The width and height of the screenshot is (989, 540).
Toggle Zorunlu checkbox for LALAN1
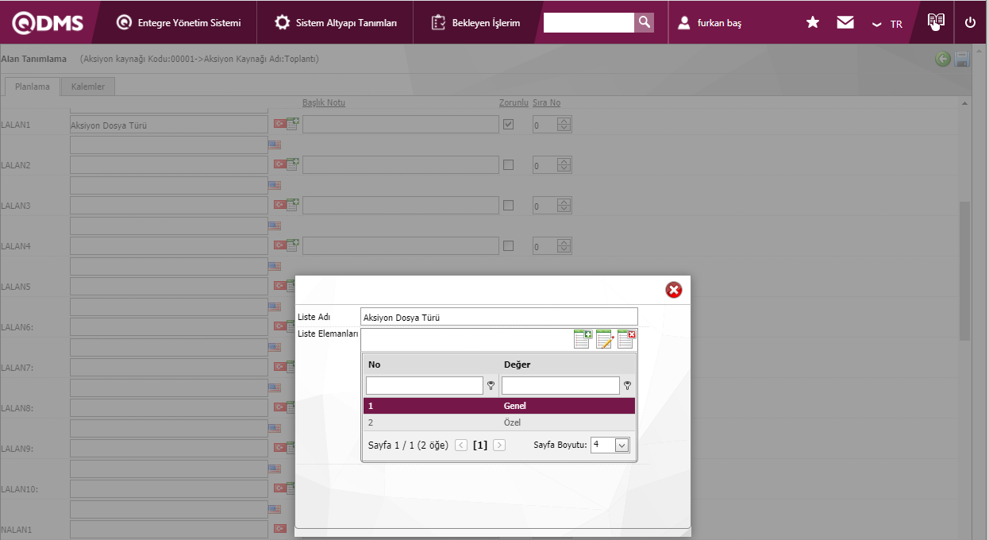tap(509, 125)
